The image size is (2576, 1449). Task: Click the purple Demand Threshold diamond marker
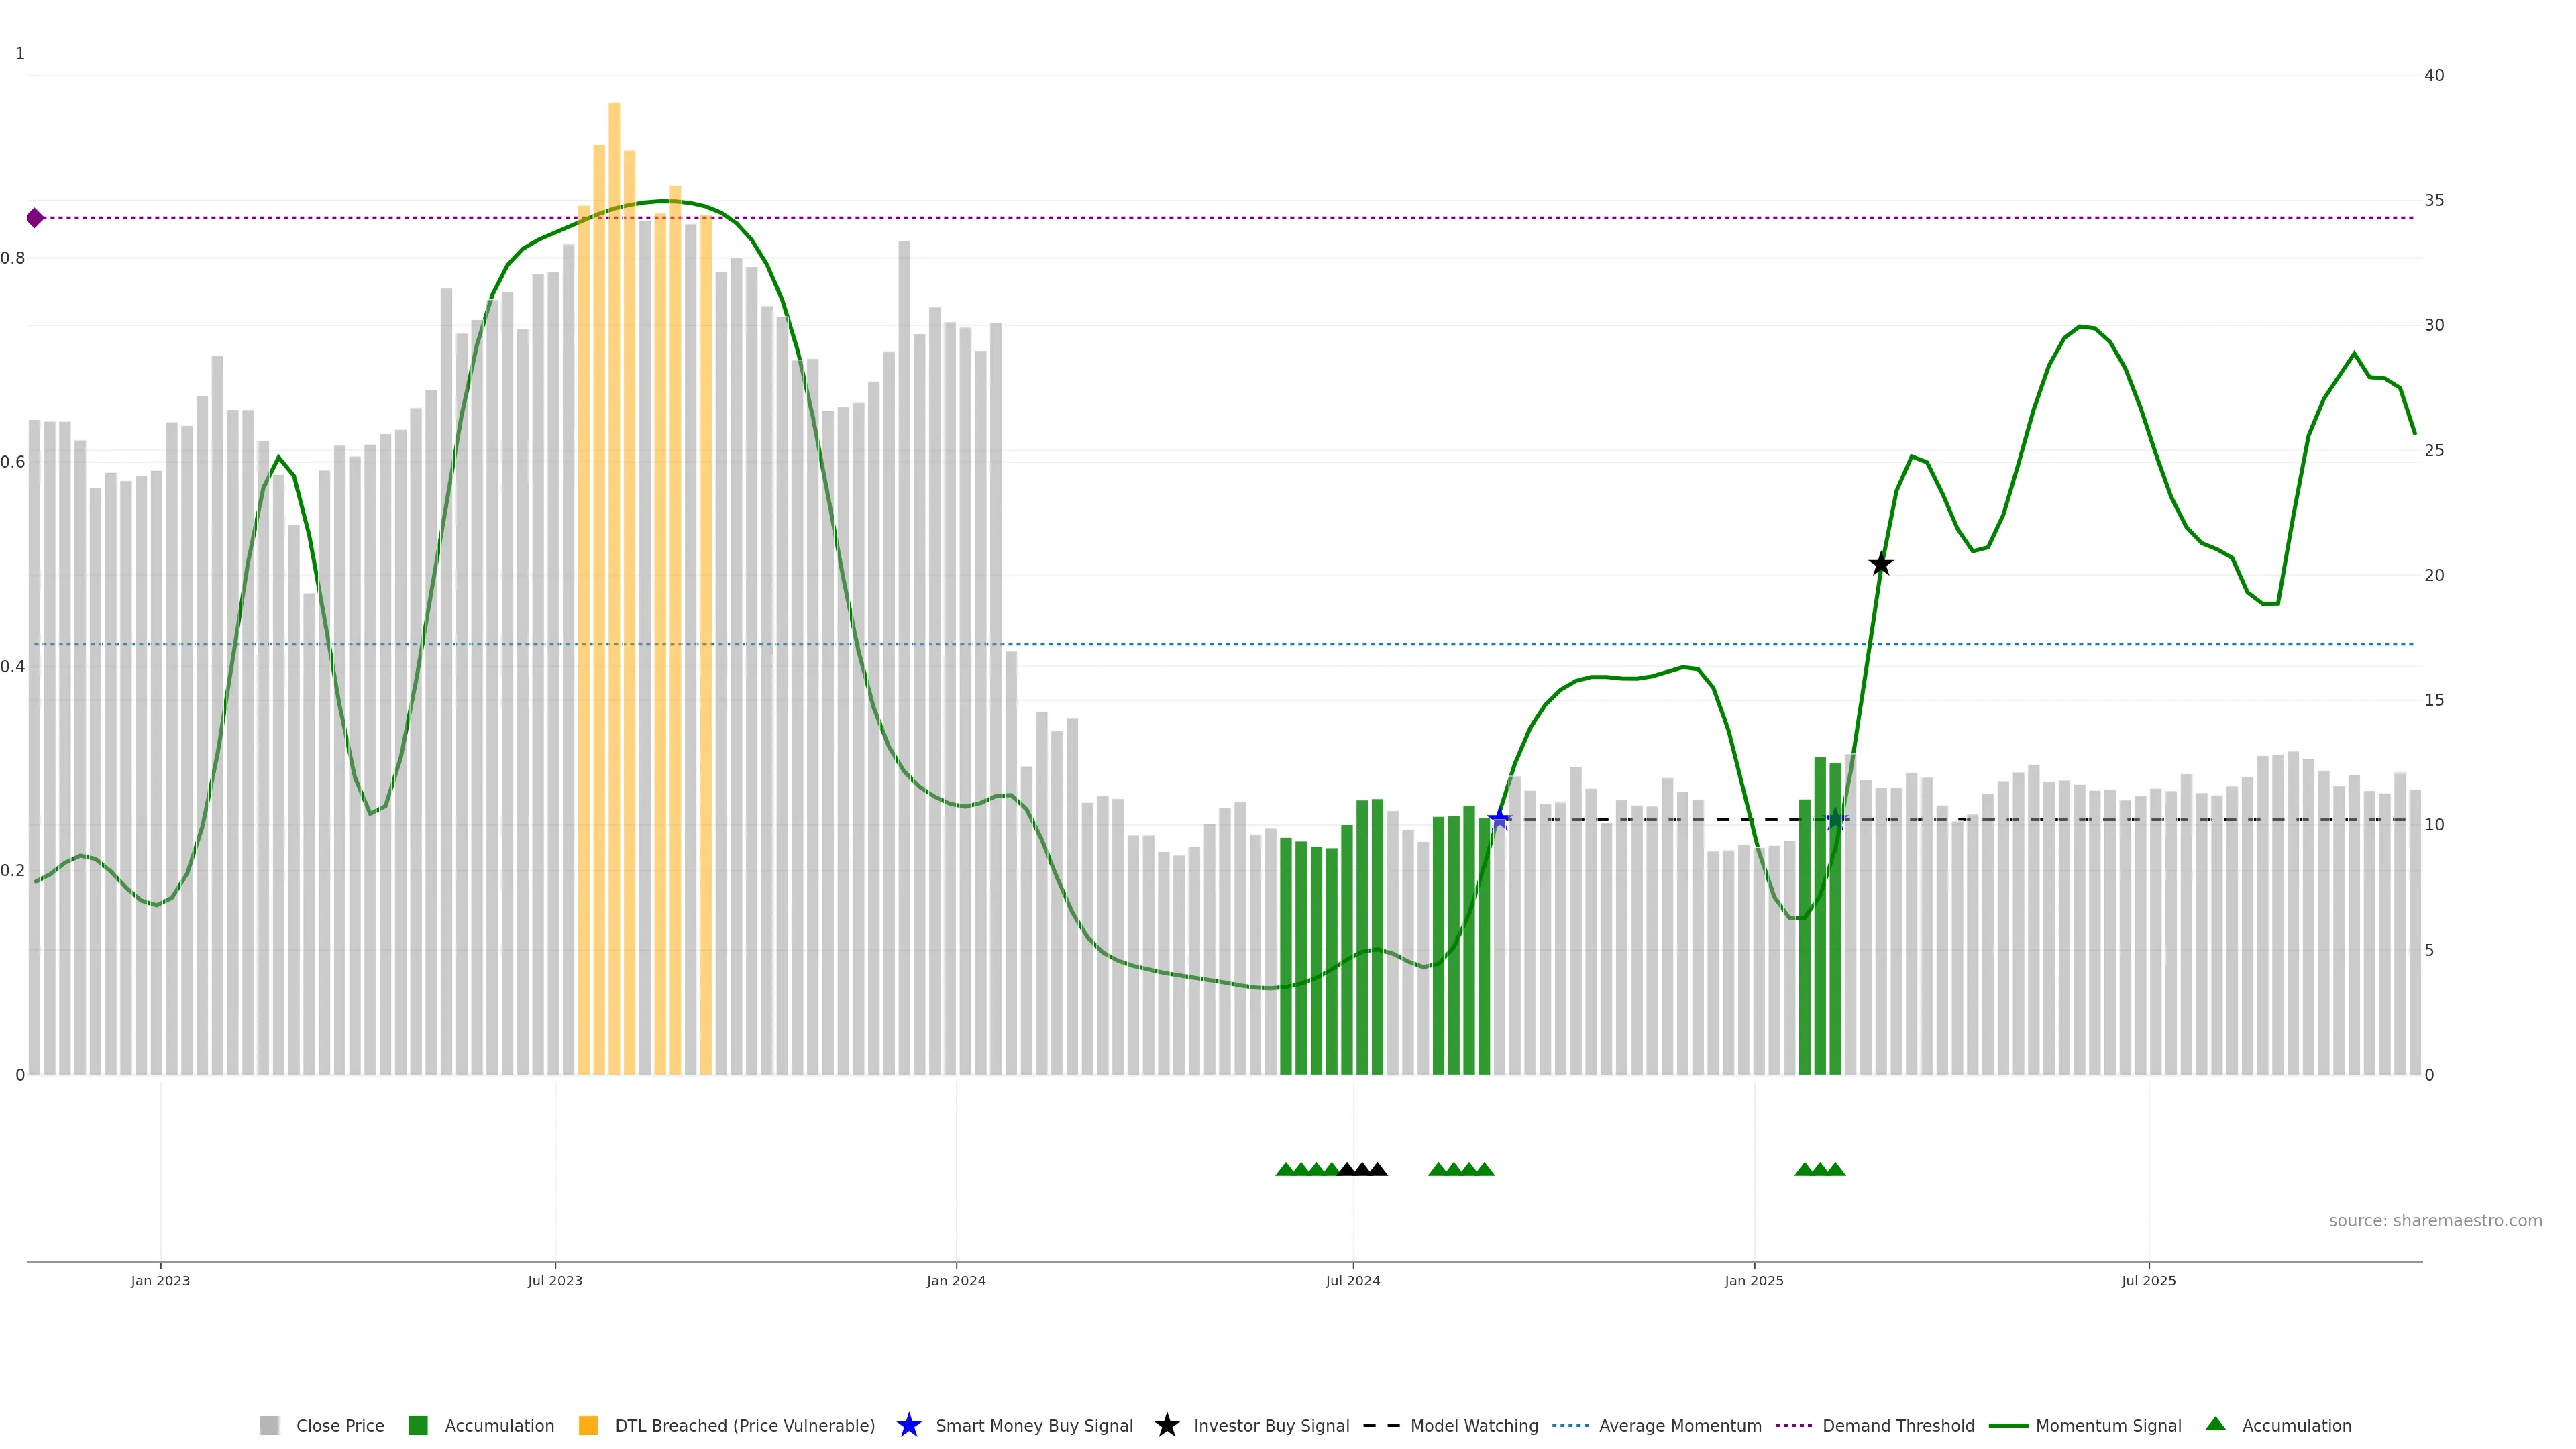(x=35, y=218)
